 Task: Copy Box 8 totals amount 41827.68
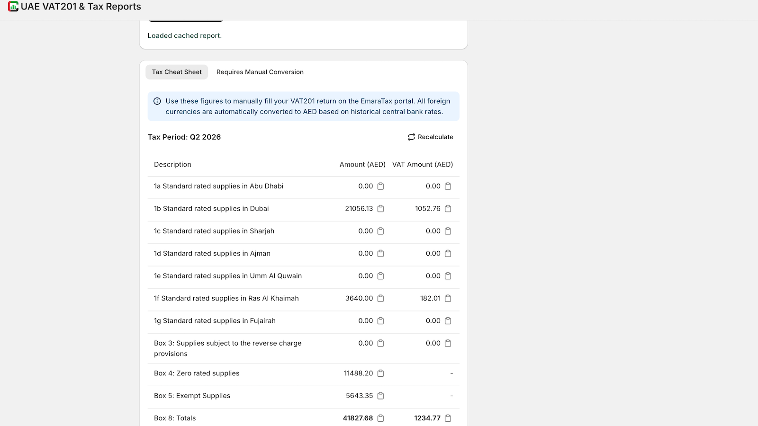pyautogui.click(x=380, y=418)
